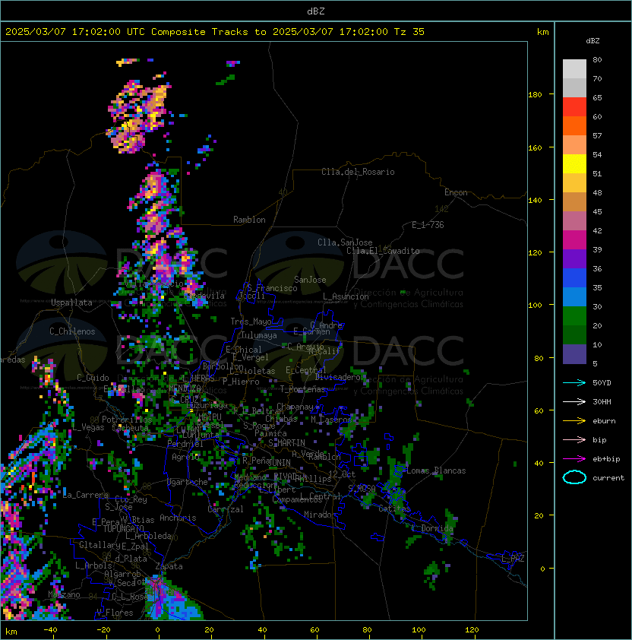The image size is (632, 640).
Task: Click the 'eb+bip' legend label
Action: 606,459
